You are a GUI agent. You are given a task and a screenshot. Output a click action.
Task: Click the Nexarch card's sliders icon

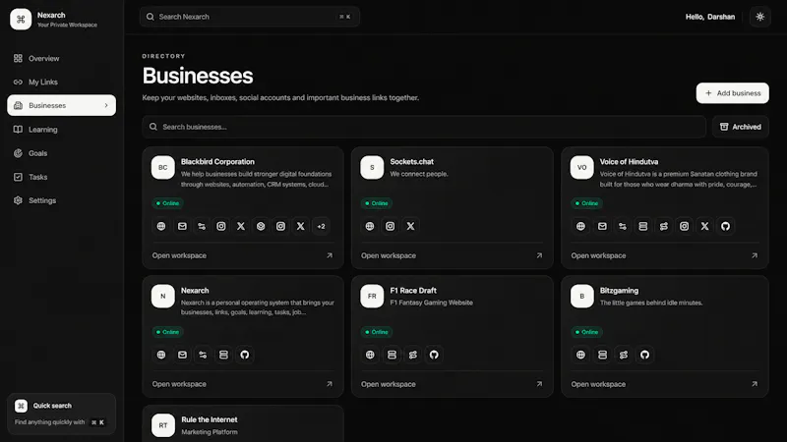[203, 355]
